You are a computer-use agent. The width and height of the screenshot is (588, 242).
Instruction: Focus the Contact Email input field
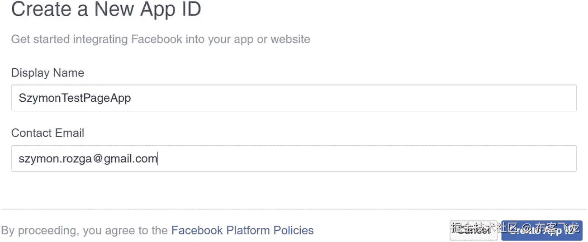coord(293,158)
